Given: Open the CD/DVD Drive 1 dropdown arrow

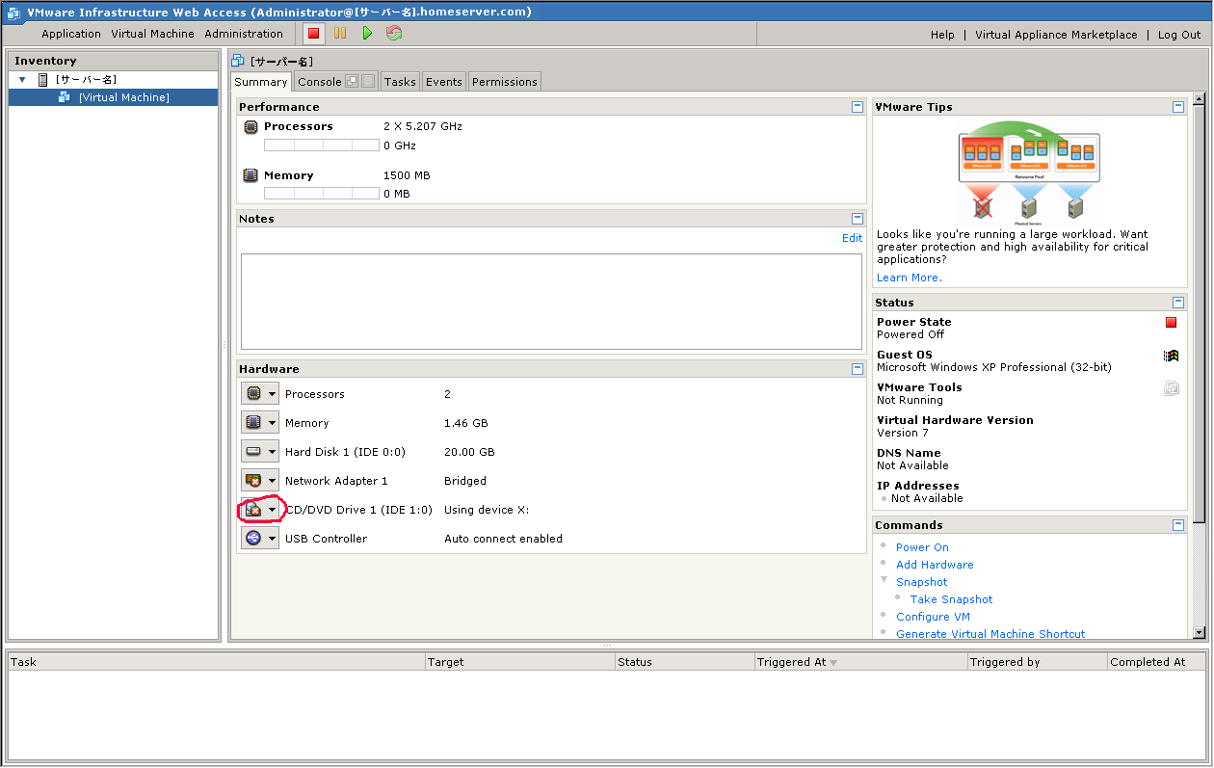Looking at the screenshot, I should click(271, 509).
